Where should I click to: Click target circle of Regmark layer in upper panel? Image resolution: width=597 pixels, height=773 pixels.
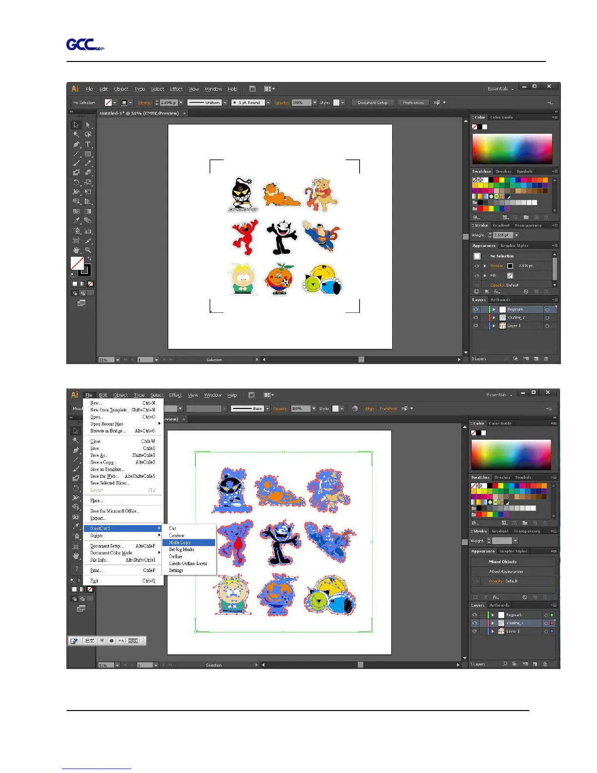tap(547, 309)
